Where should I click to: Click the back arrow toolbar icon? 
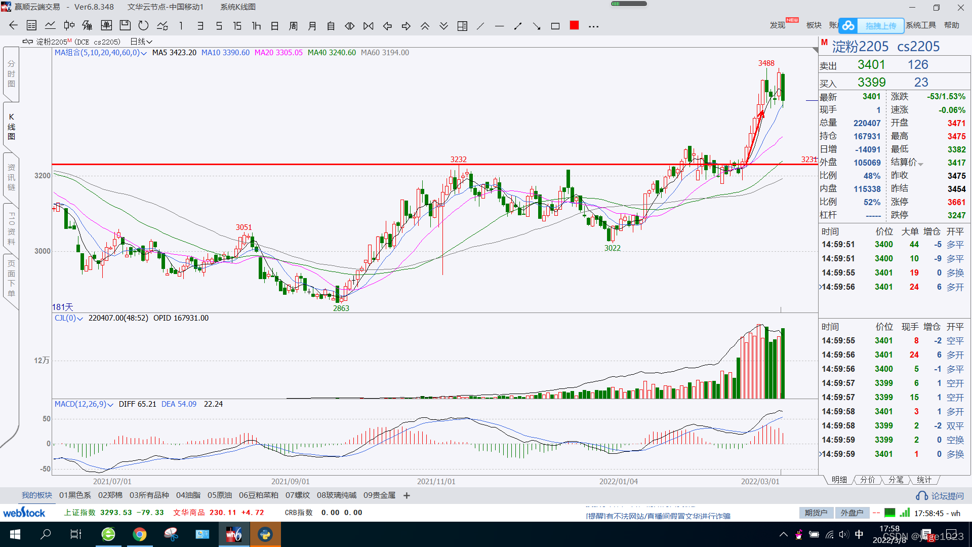tap(13, 26)
